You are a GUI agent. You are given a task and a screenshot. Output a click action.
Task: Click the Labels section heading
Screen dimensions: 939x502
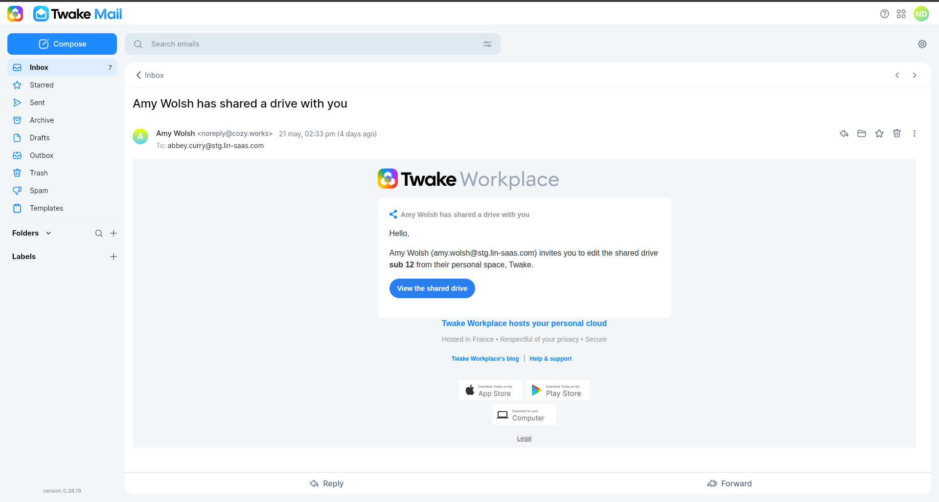click(24, 257)
